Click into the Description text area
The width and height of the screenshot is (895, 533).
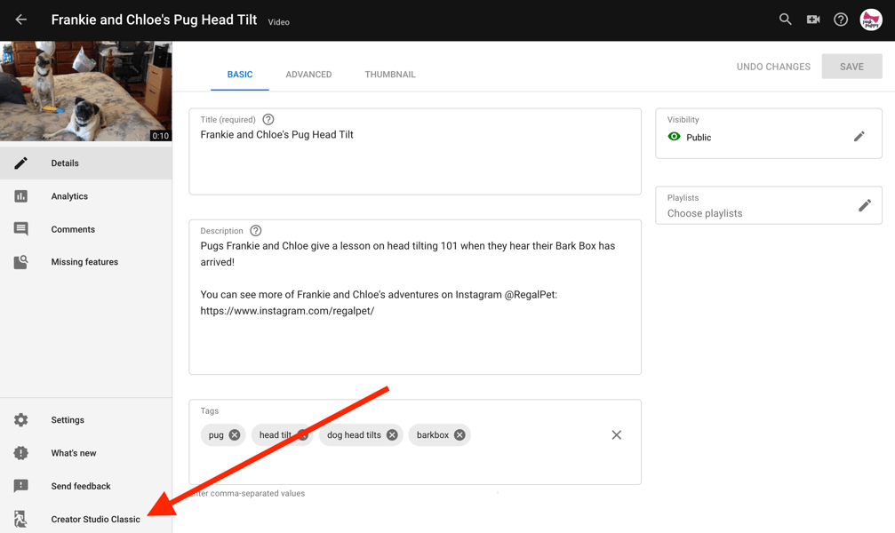tap(415, 298)
